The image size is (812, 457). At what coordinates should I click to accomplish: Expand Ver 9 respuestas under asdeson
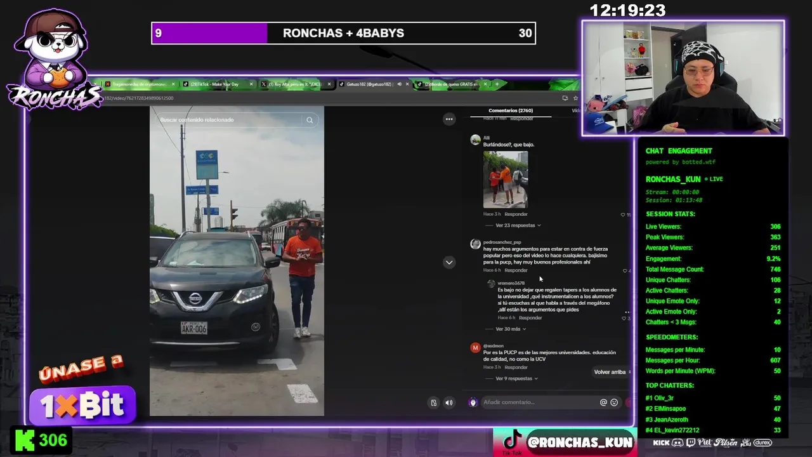[x=516, y=378]
